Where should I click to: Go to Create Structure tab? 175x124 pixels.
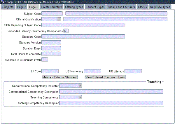(x=52, y=7)
